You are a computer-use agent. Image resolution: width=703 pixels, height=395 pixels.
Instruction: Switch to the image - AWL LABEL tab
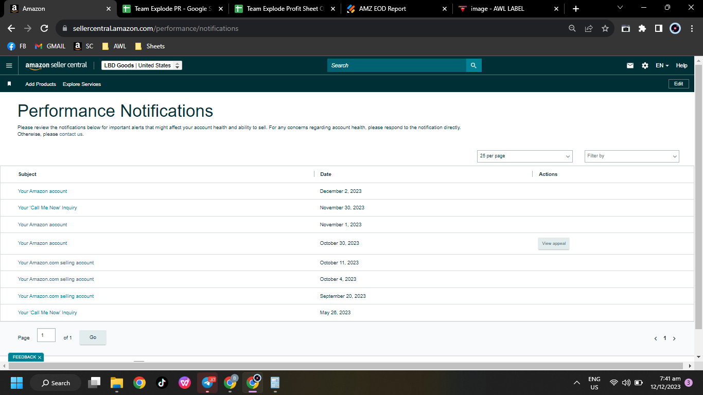(x=508, y=9)
